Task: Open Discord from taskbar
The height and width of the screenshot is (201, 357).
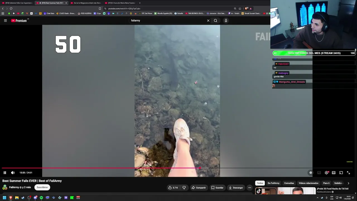Action: coord(35,198)
